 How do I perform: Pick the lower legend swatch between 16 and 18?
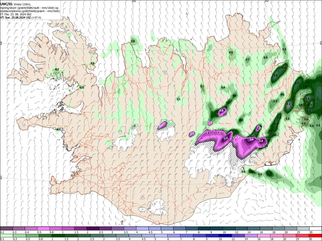[x=264, y=235]
